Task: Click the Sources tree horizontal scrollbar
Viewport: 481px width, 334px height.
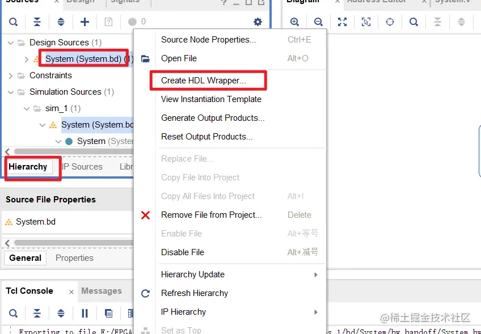Action: (74, 151)
